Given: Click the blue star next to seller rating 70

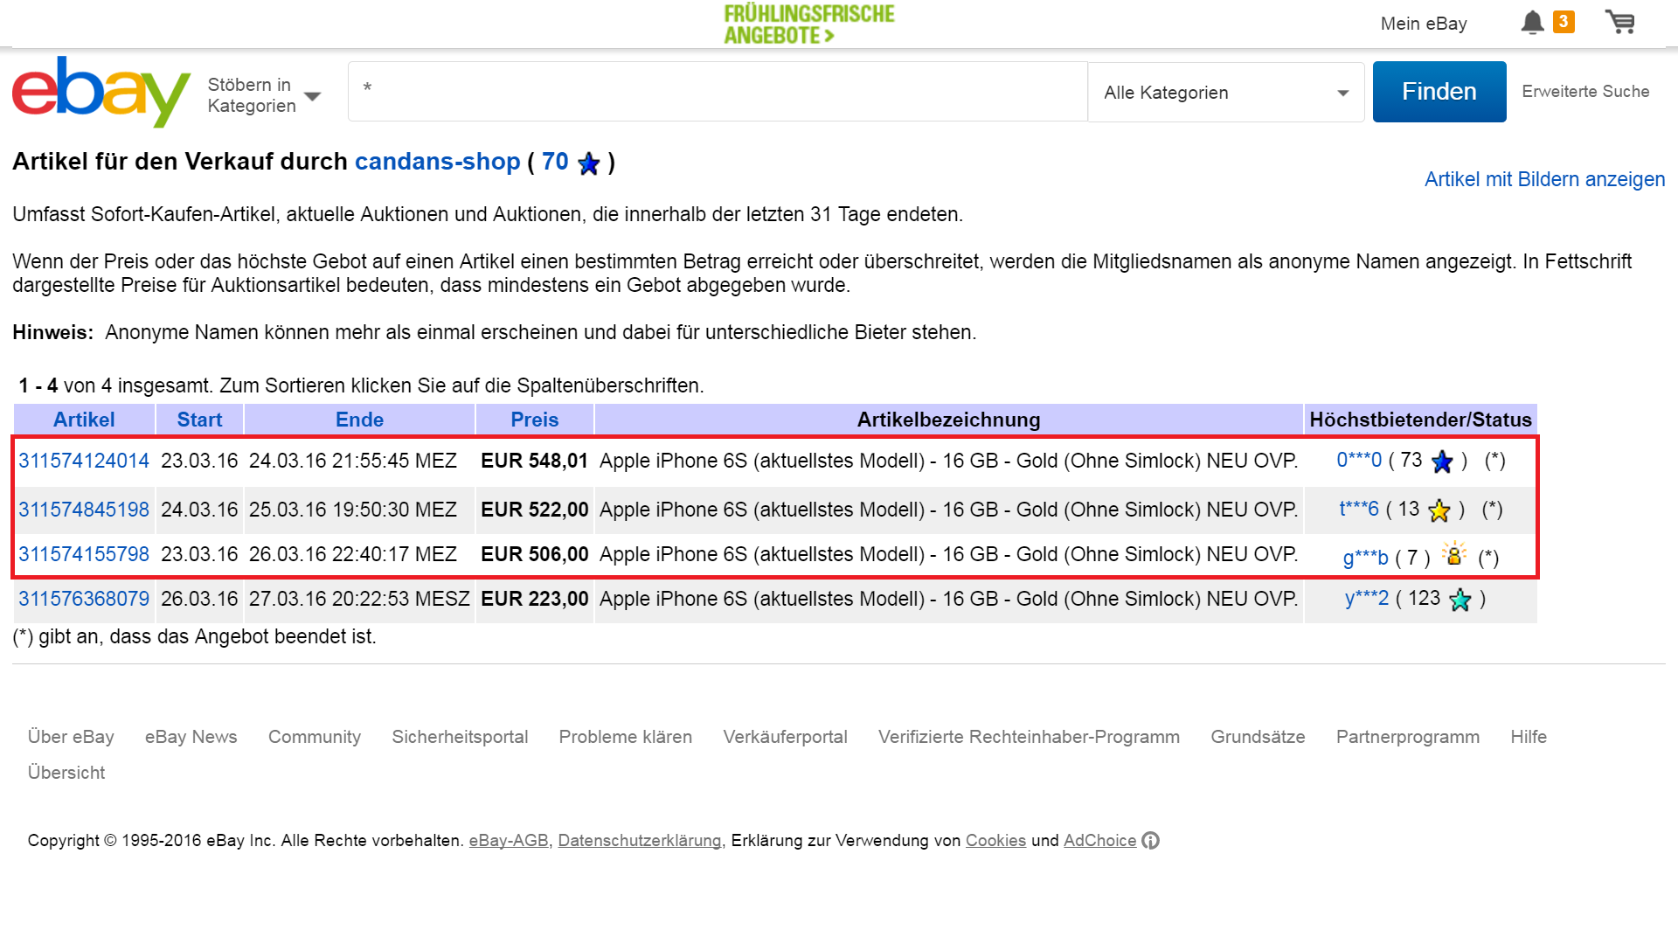Looking at the screenshot, I should click(x=589, y=163).
